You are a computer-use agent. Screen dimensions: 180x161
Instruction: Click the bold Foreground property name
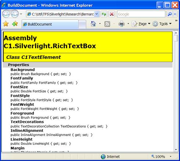point(22,113)
